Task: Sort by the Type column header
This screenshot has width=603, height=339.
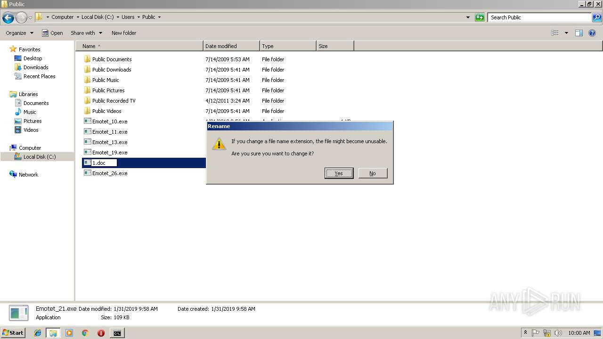Action: (288, 46)
